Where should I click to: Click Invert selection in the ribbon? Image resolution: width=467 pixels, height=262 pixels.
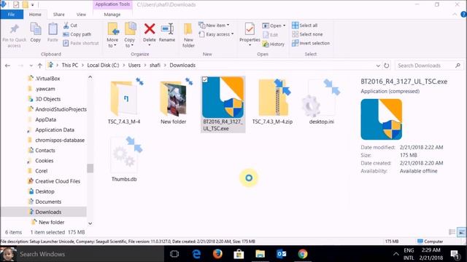click(311, 44)
